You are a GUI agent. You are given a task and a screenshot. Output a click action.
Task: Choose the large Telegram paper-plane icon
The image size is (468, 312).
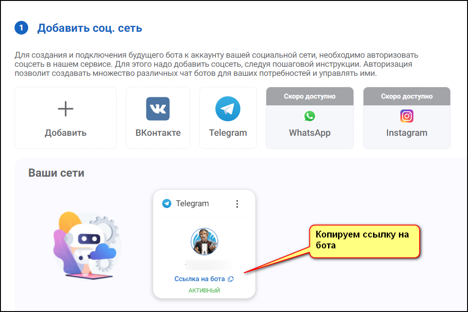[228, 109]
